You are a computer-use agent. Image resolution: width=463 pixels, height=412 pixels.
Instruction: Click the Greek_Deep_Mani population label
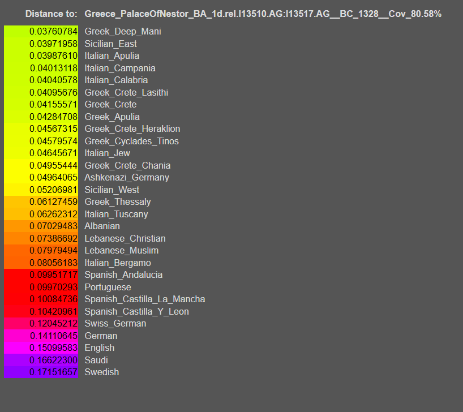[122, 31]
